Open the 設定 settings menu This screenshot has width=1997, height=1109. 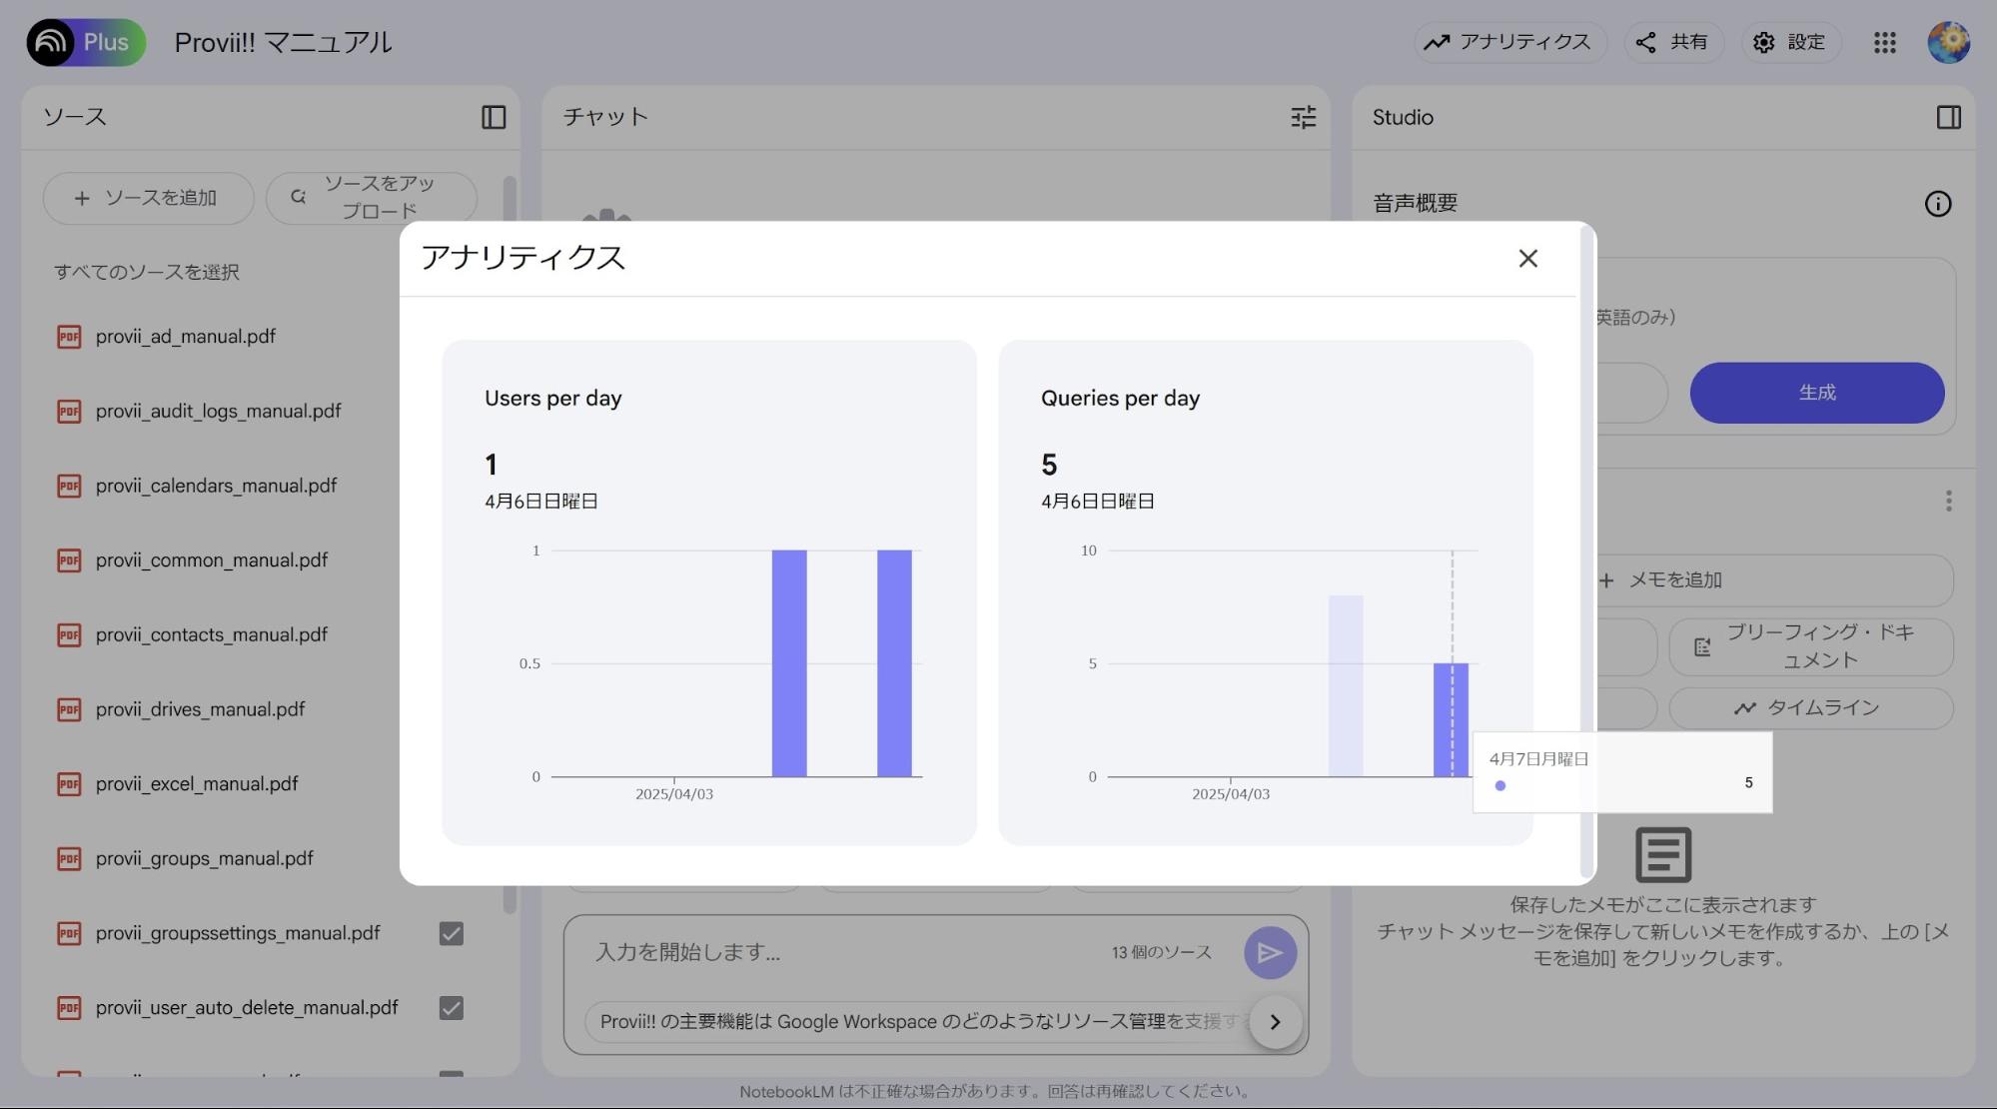pyautogui.click(x=1790, y=42)
